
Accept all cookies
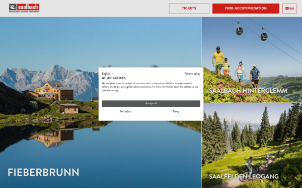click(x=151, y=103)
